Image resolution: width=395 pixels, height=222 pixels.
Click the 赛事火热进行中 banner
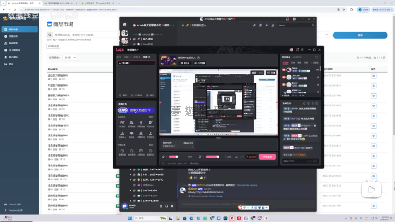[x=136, y=110]
